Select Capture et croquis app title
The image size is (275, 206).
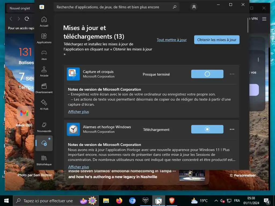point(98,72)
